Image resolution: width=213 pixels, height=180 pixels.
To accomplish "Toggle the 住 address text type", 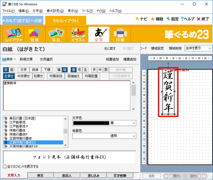I will (79, 70).
